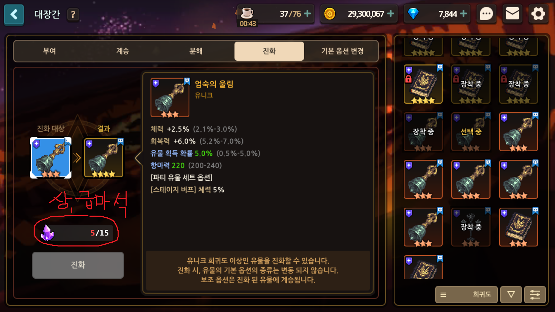Switch to the 부여 tab

click(x=49, y=51)
